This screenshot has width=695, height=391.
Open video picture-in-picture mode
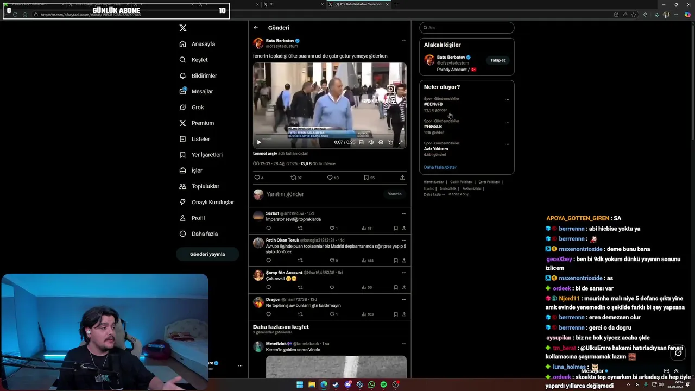click(390, 142)
